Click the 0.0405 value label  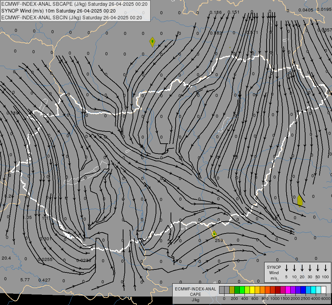306,10
